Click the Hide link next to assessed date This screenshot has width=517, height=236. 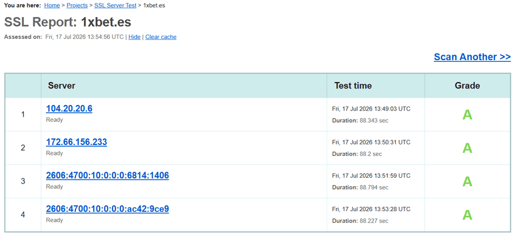[134, 37]
